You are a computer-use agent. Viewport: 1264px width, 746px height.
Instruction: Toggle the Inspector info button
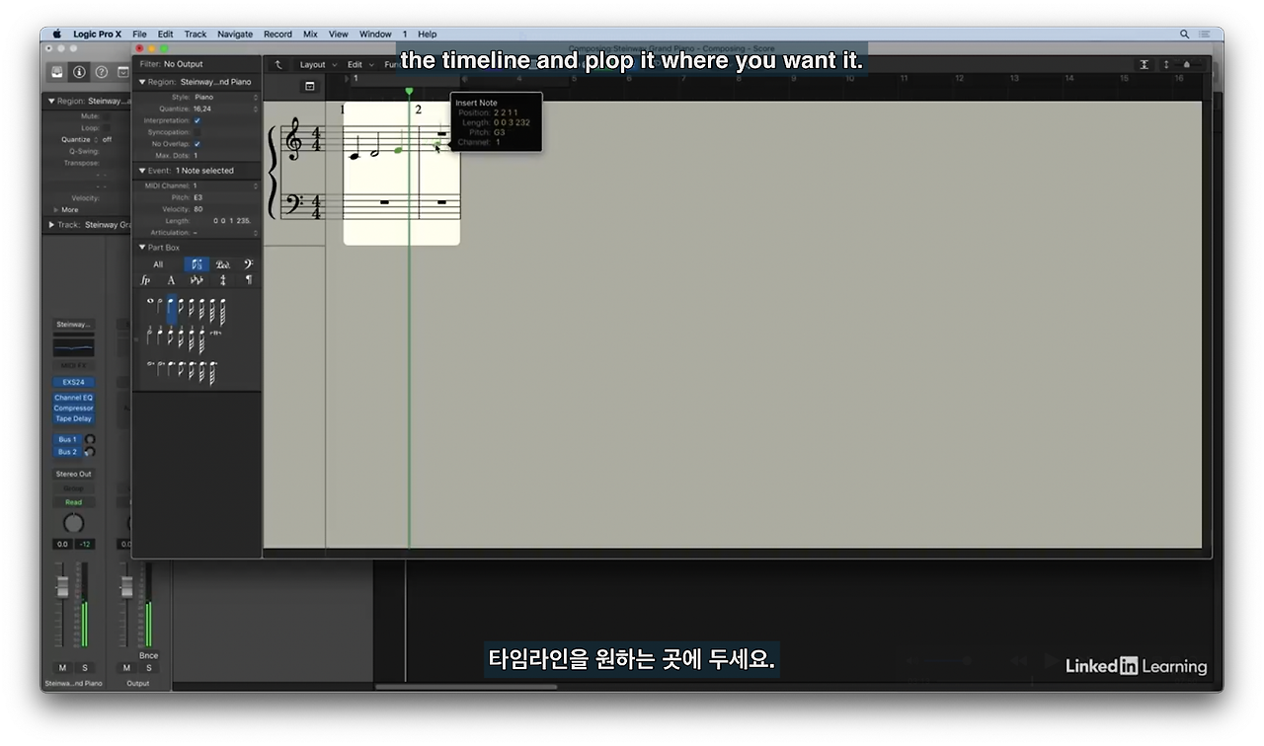click(79, 72)
